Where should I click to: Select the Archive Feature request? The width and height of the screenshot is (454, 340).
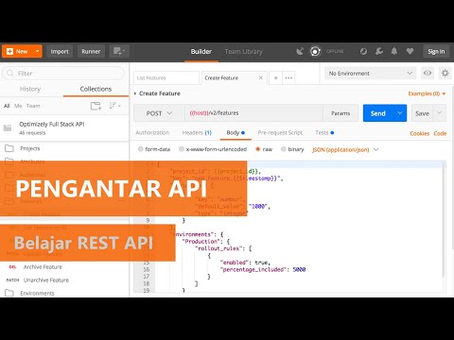pos(43,267)
